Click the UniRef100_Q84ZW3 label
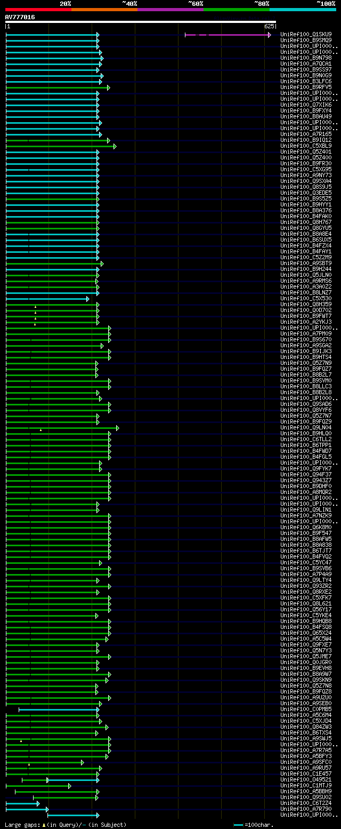This screenshot has width=341, height=829. pyautogui.click(x=306, y=727)
